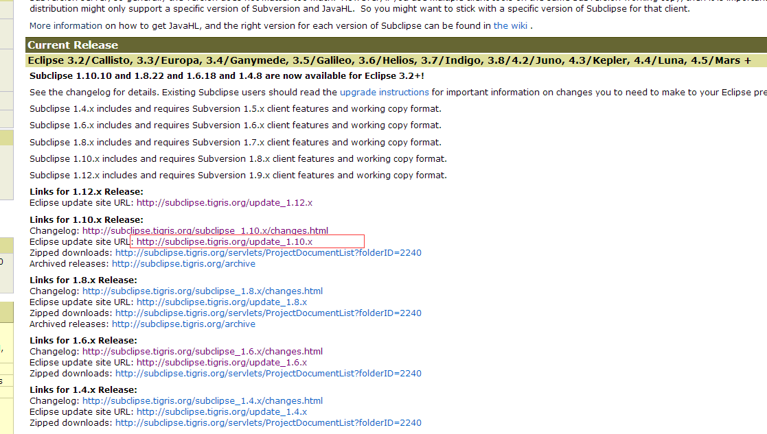Click the update_1.6.x update site link
This screenshot has width=767, height=434.
(222, 362)
